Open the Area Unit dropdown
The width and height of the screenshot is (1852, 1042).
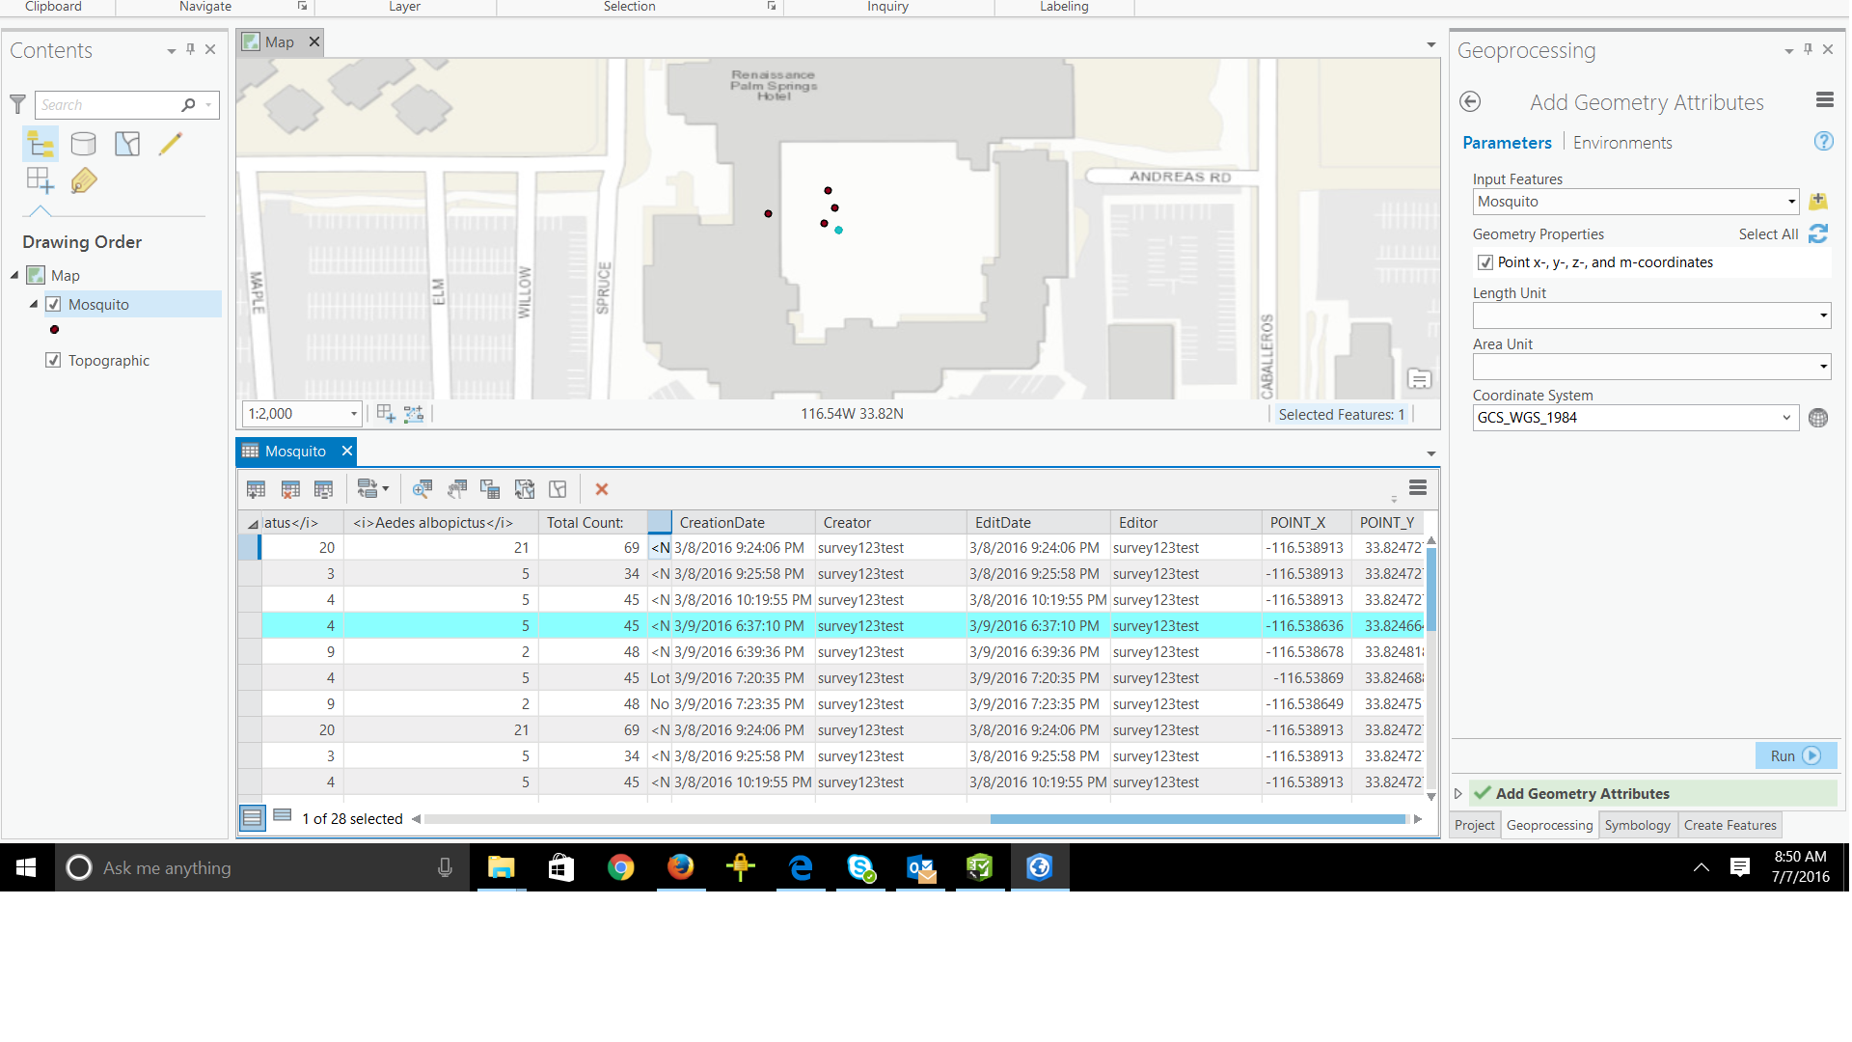pyautogui.click(x=1823, y=367)
